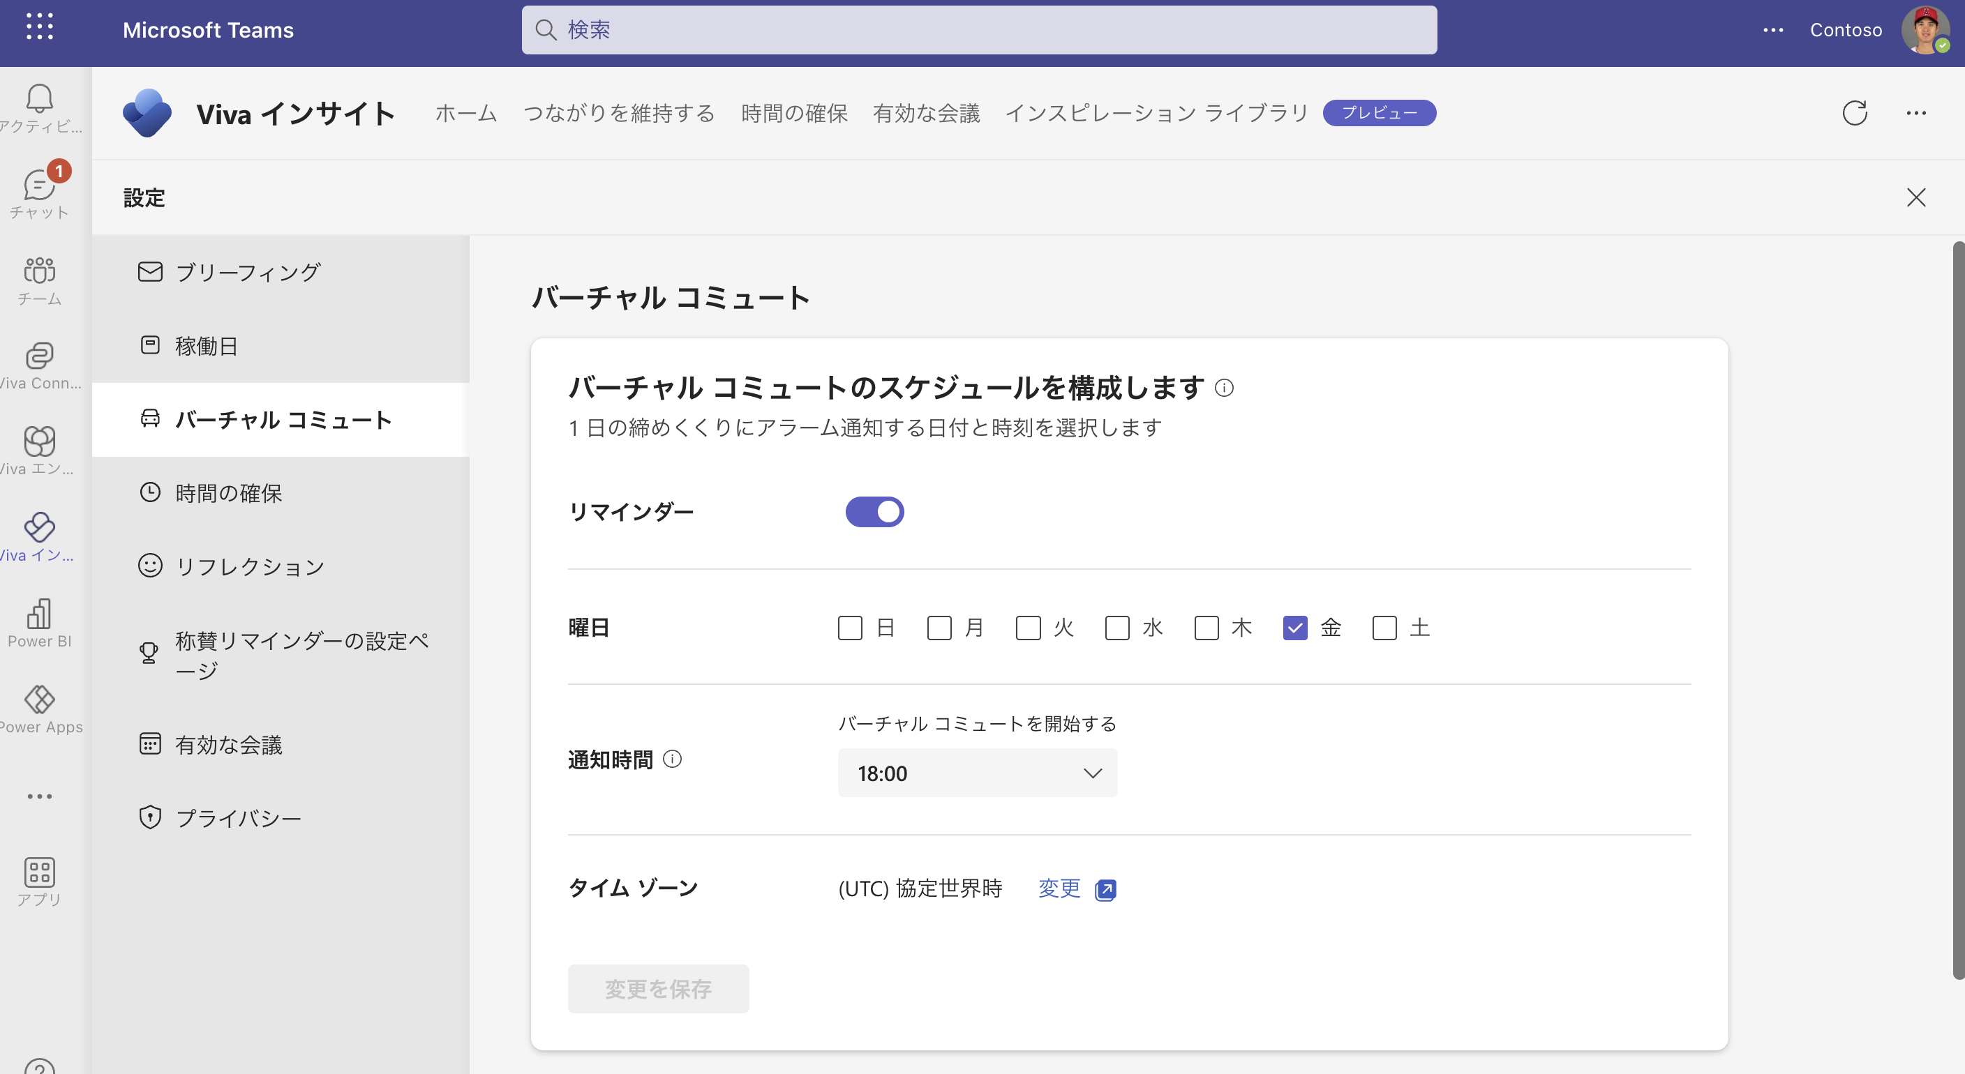Open more options ellipsis next to Contoso
The width and height of the screenshot is (1965, 1074).
click(x=1773, y=31)
